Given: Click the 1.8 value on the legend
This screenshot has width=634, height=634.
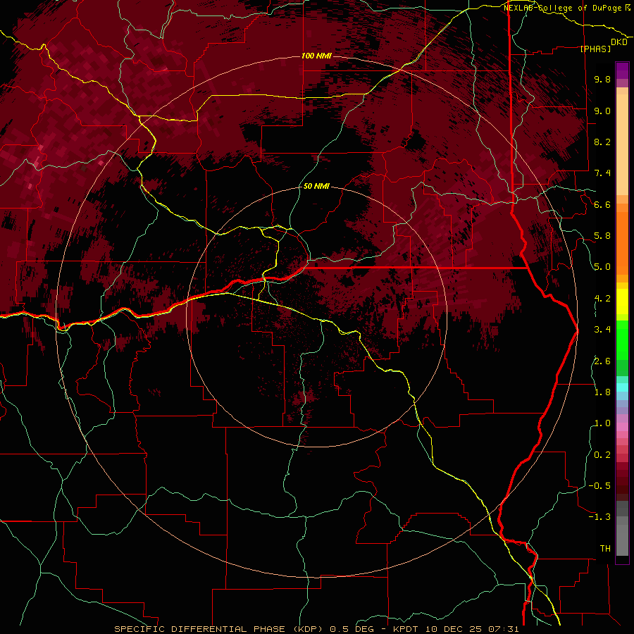Looking at the screenshot, I should (602, 392).
